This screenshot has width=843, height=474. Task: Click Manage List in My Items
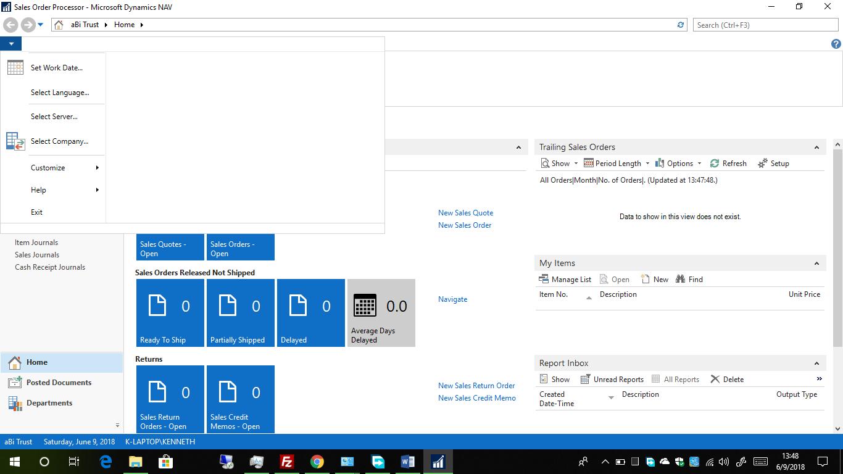click(565, 280)
